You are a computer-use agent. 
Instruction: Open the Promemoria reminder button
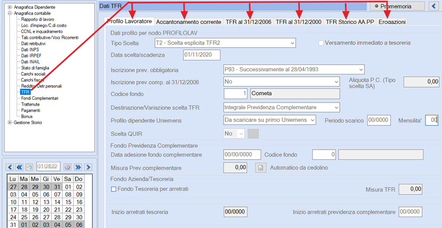(397, 6)
